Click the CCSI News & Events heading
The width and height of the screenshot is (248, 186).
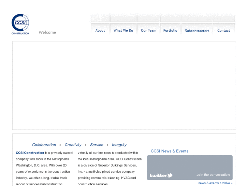[x=170, y=151]
